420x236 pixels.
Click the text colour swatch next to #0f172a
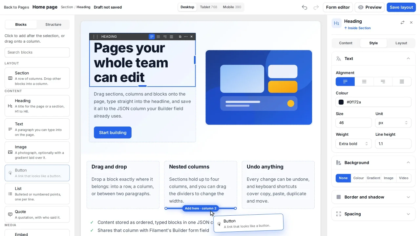click(x=341, y=102)
